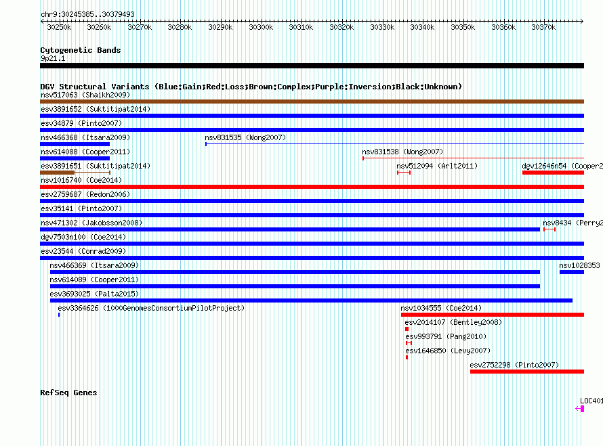The height and width of the screenshot is (446, 603).
Task: Open variant esv2759687 (Redon2006) label
Action: click(x=85, y=194)
